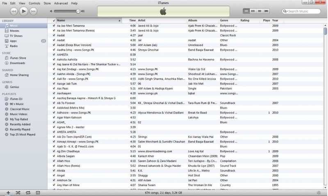328x196 pixels.
Task: Click the iTunes DJ playlist icon
Action: [x=7, y=99]
